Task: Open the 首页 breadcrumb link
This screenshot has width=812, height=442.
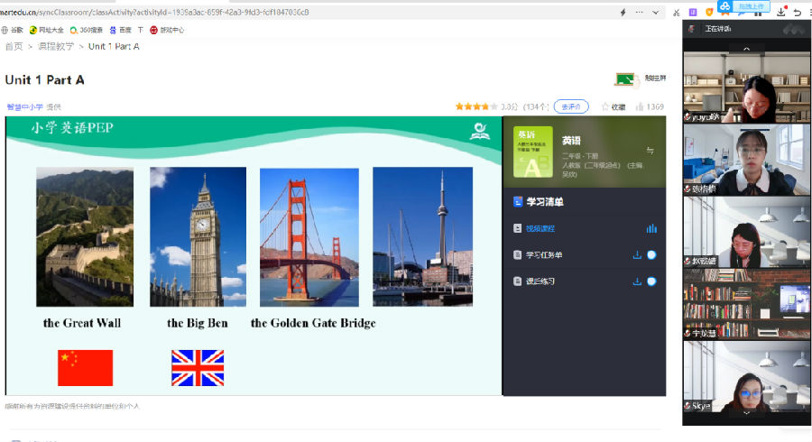Action: (x=14, y=46)
